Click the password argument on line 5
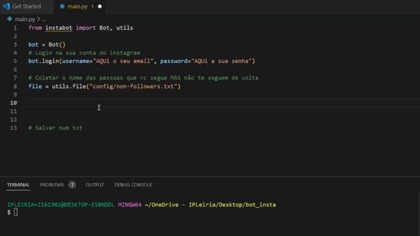 click(205, 61)
